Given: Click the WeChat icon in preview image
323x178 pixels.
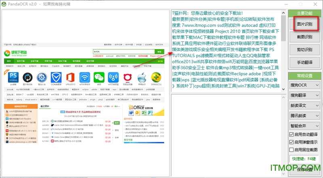Looking at the screenshot, I should [99, 77].
